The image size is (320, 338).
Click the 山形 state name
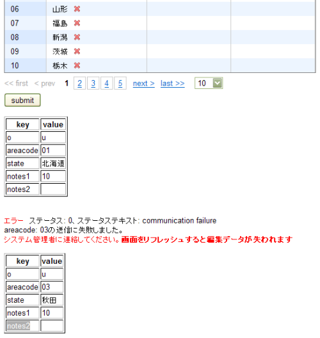click(x=60, y=9)
